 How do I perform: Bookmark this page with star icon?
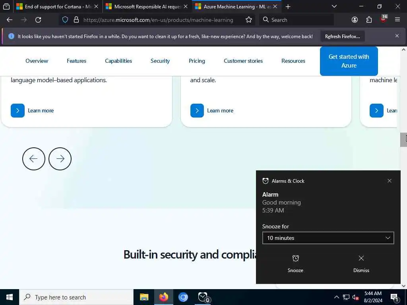pos(249,20)
